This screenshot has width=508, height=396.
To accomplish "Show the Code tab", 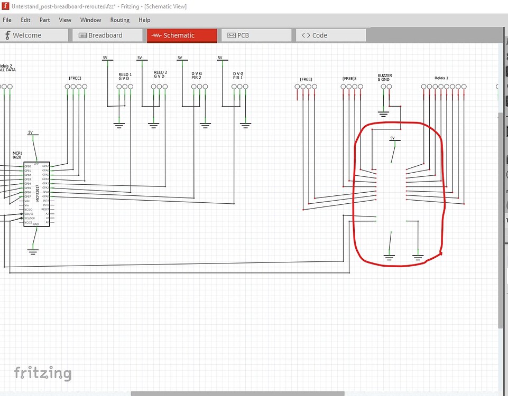I will 331,35.
